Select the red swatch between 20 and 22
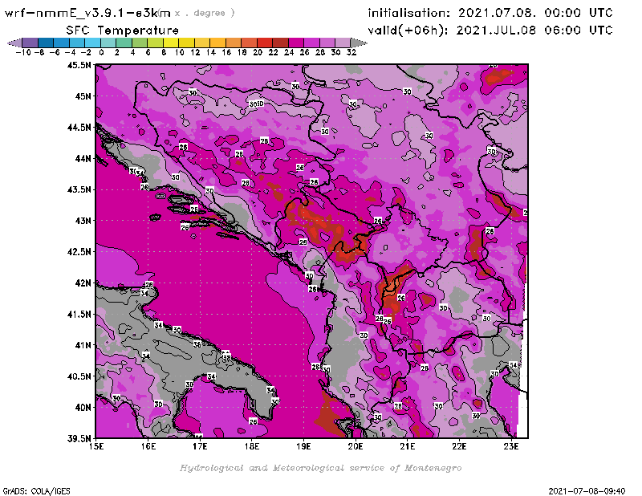Screen dimensions: 642x496 pyautogui.click(x=265, y=43)
